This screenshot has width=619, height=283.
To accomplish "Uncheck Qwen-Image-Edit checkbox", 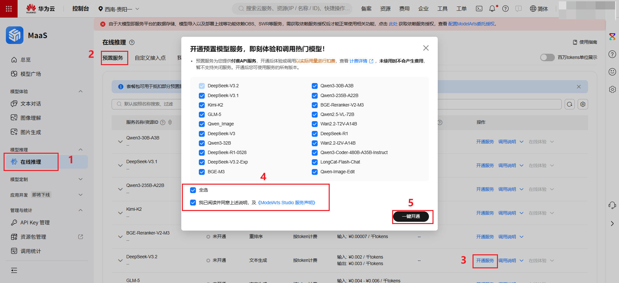I will (x=315, y=172).
